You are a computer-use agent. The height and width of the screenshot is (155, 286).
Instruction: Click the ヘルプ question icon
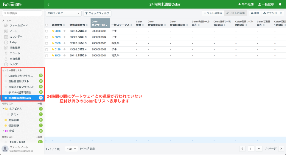click(x=6, y=64)
